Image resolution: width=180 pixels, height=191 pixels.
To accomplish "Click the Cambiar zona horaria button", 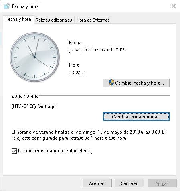I will 136,117.
